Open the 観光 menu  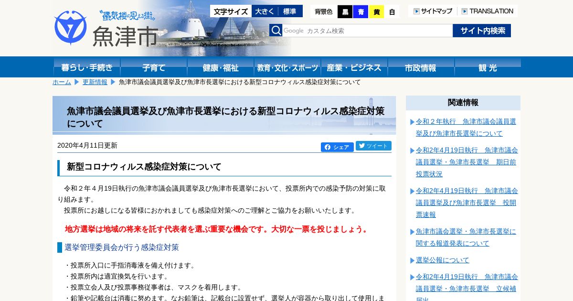[x=488, y=67]
